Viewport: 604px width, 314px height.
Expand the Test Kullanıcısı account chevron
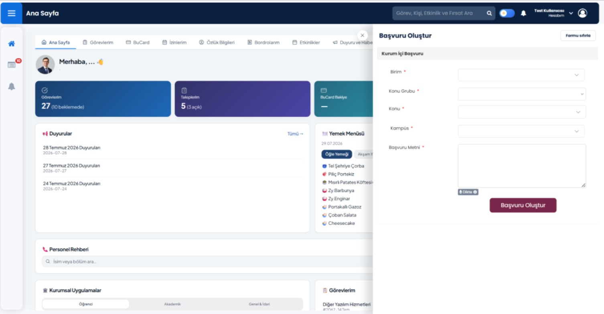click(571, 13)
